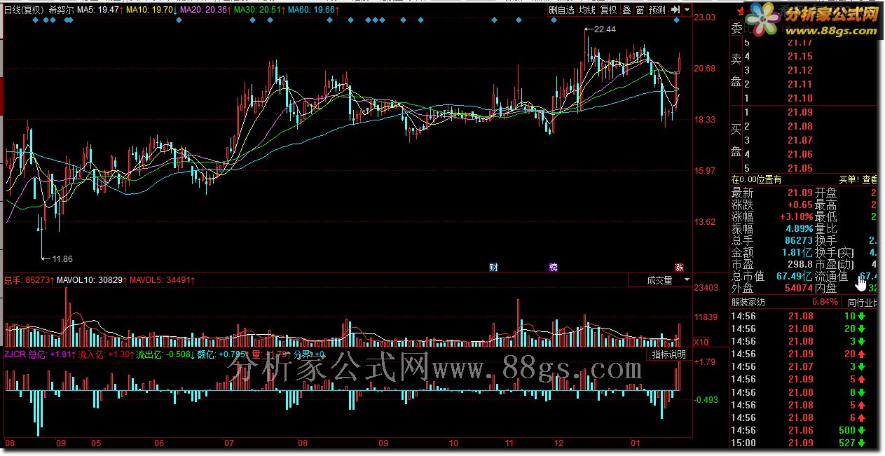Click the 日线(复权) period label
885x456 pixels.
(x=25, y=11)
